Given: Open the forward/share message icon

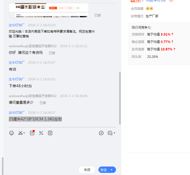Looking at the screenshot, I should tap(101, 133).
